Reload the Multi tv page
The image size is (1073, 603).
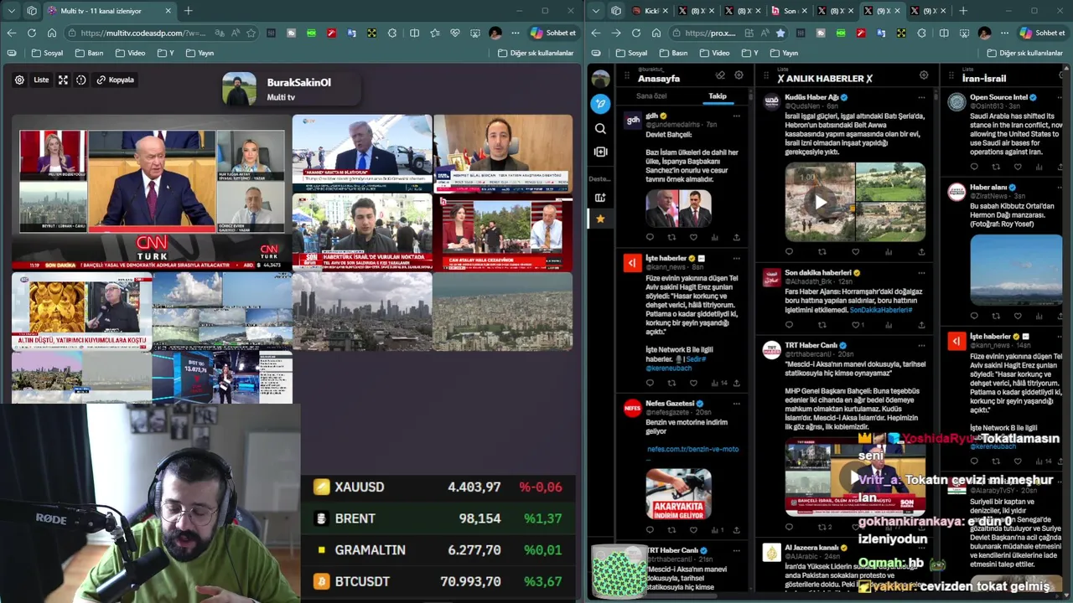pyautogui.click(x=32, y=33)
